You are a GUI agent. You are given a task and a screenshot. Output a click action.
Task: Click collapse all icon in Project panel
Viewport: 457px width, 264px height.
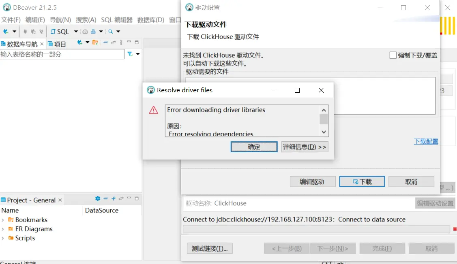[x=106, y=198]
